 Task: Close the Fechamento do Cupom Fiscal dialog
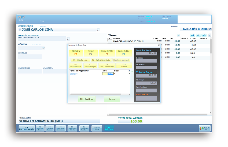pyautogui.click(x=159, y=45)
